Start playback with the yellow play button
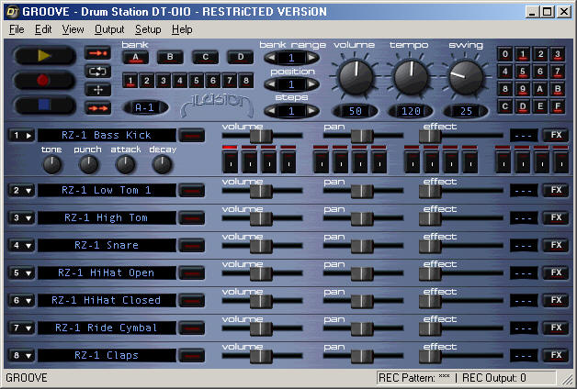The image size is (577, 389). click(44, 56)
